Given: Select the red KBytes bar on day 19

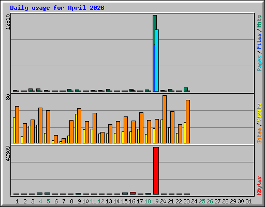Looking at the screenshot, I should [156, 171].
